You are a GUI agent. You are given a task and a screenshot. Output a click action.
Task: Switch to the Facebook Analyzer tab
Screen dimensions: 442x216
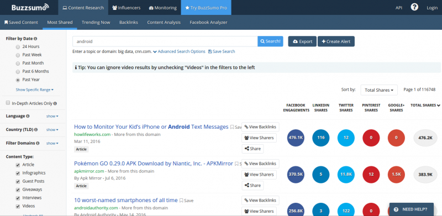[208, 22]
